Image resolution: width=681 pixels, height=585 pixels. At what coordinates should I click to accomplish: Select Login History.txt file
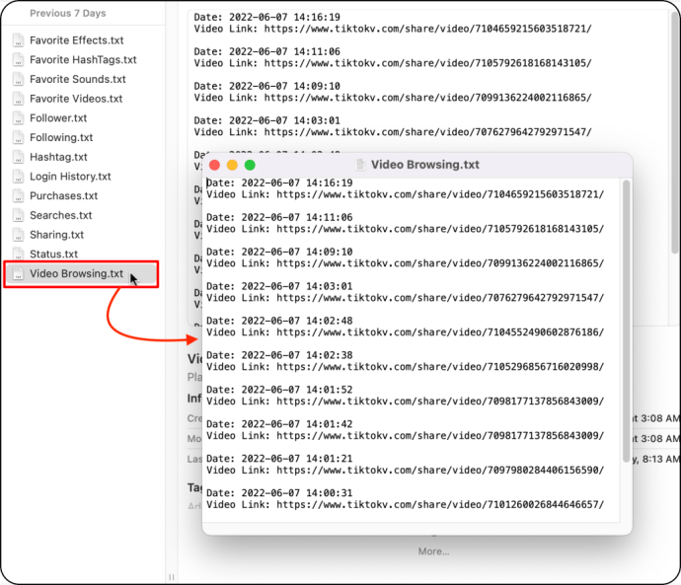70,177
